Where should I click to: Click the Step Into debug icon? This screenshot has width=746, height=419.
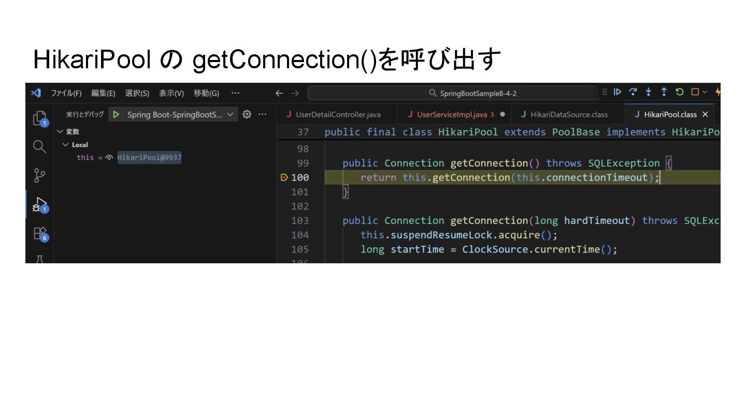tap(648, 92)
